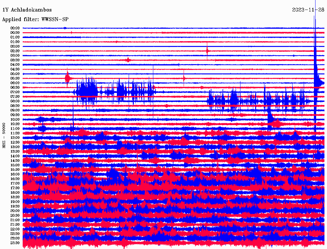The image size is (327, 249).
Task: Click the small red event on the 03:30 trace
Action: [x=128, y=60]
